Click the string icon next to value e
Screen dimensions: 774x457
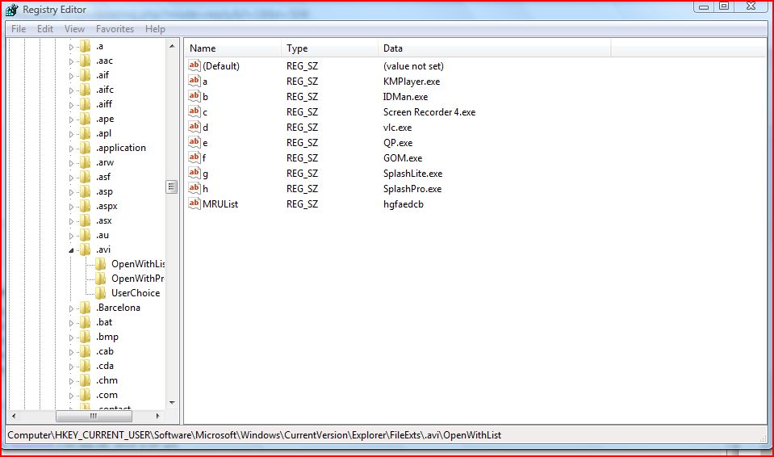[194, 142]
